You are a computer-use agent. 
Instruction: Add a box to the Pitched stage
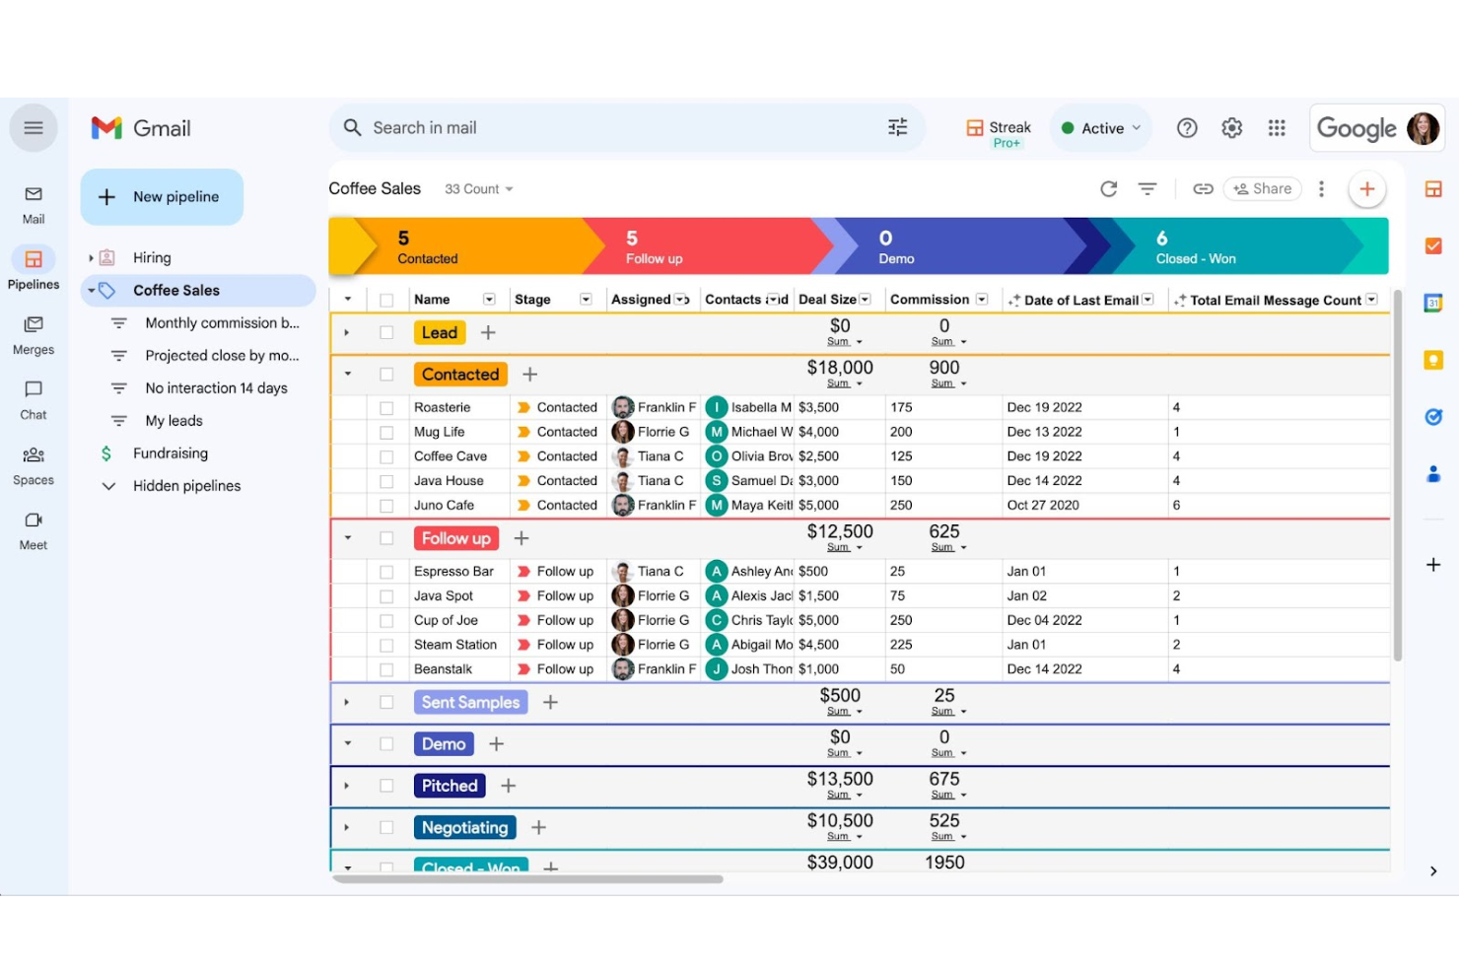[508, 786]
